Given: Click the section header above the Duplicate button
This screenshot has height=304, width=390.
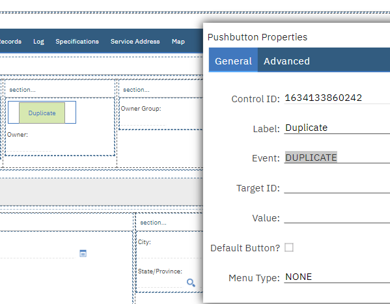Looking at the screenshot, I should click(x=60, y=90).
